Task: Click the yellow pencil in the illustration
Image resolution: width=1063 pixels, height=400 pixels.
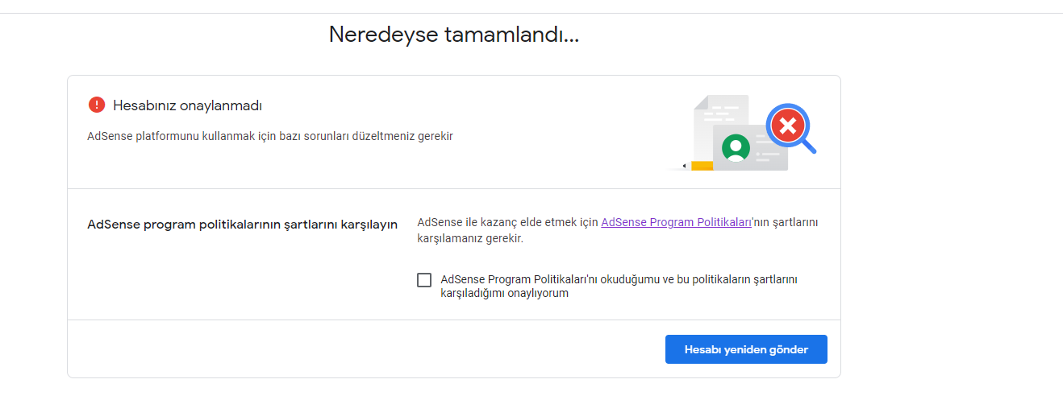Action: (x=698, y=166)
